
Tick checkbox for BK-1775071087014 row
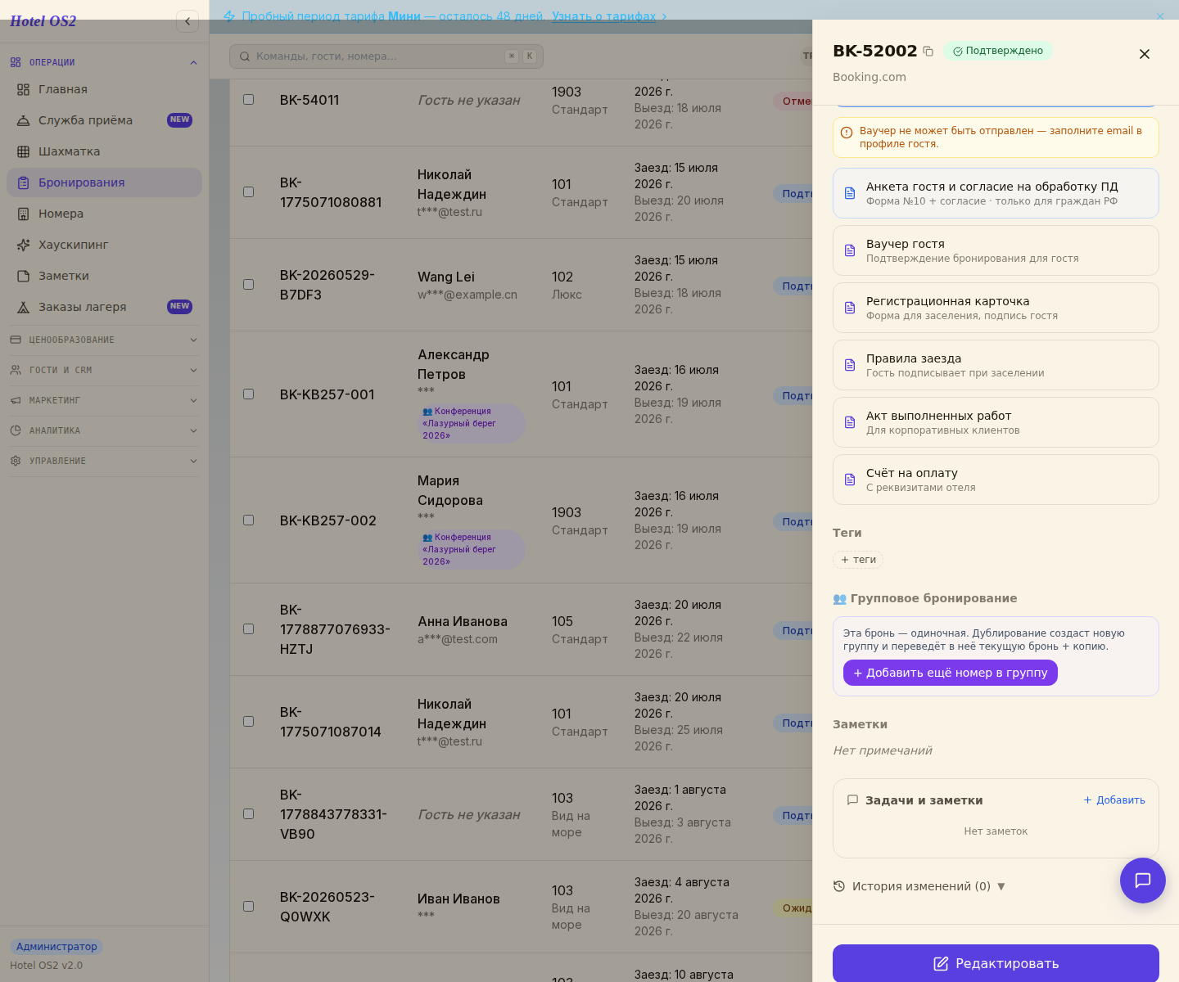click(249, 721)
